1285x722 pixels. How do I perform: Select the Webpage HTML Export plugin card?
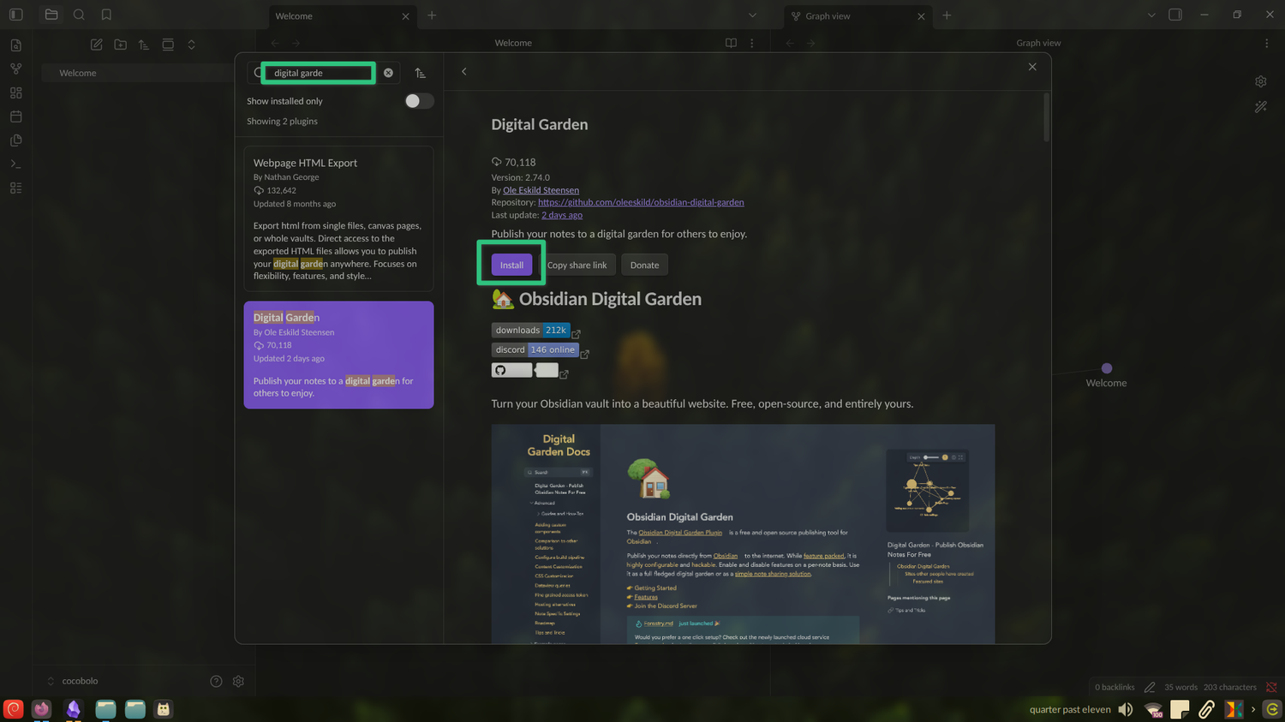pos(338,218)
